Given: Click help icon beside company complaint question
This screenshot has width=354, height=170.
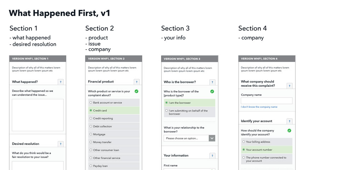Looking at the screenshot, I should pyautogui.click(x=290, y=86).
